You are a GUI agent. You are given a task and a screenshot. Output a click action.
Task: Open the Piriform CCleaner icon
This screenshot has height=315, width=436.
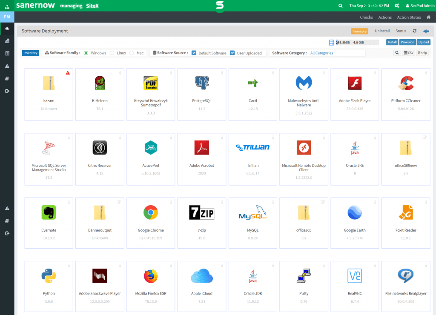[406, 83]
